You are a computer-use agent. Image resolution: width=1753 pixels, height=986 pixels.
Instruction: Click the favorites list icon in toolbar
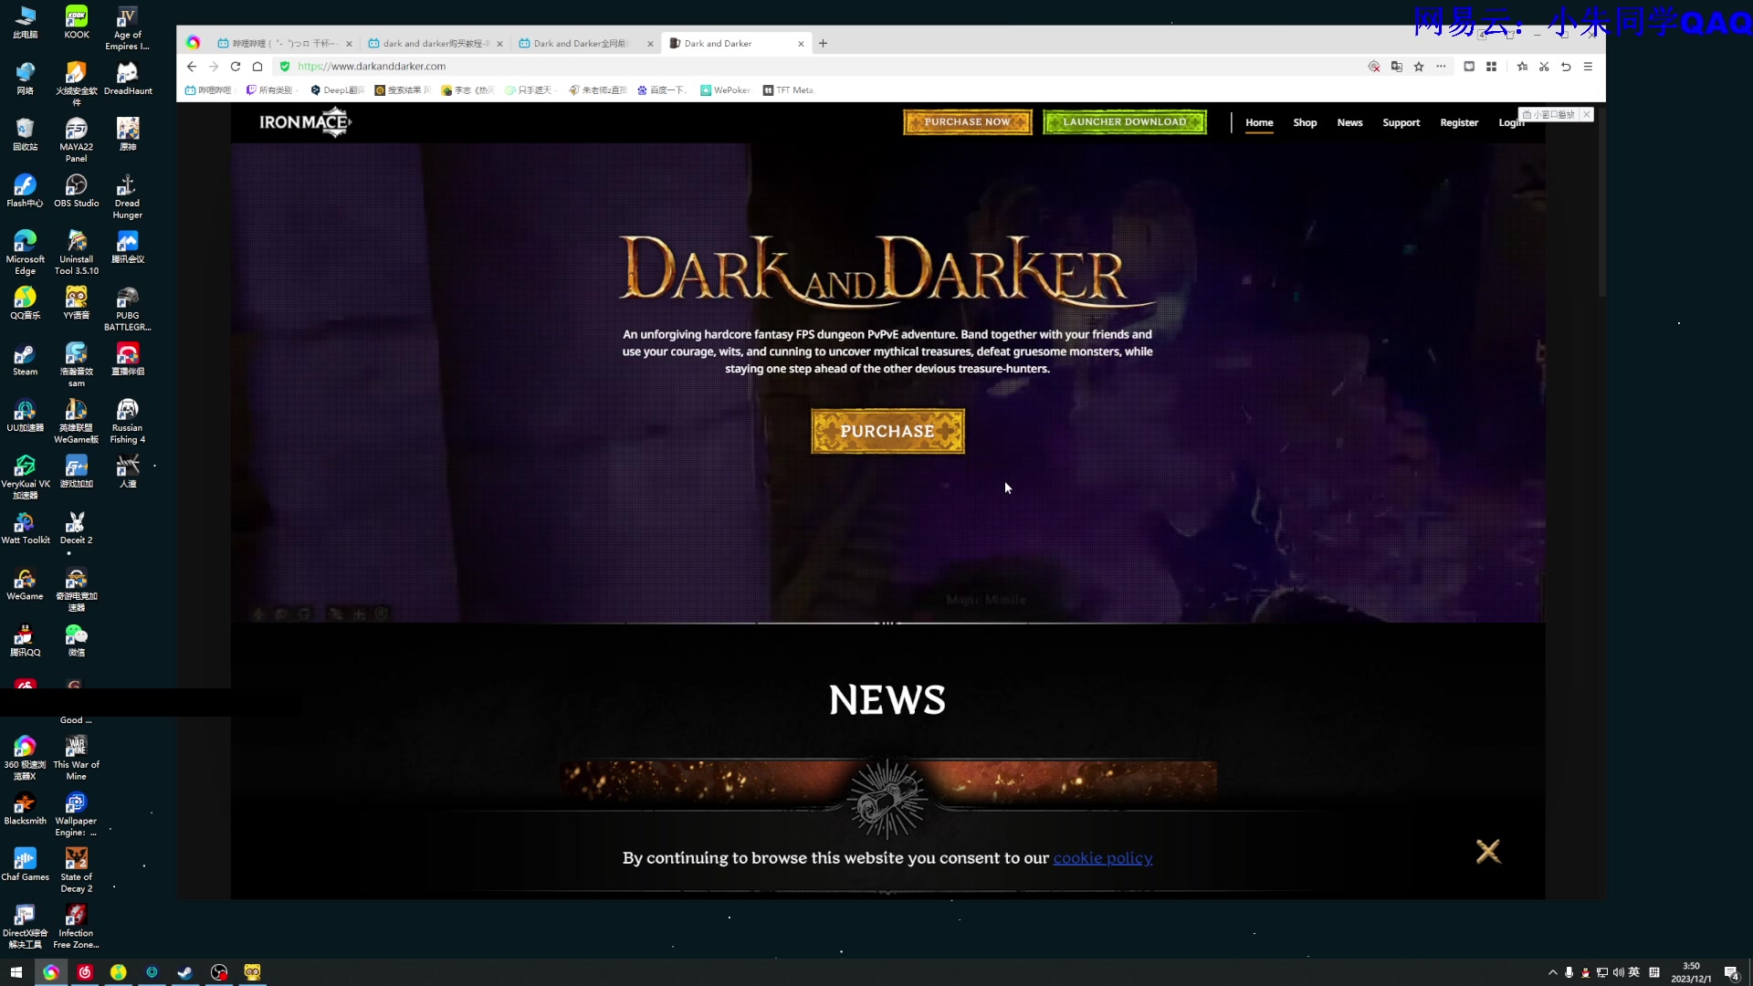click(1522, 67)
